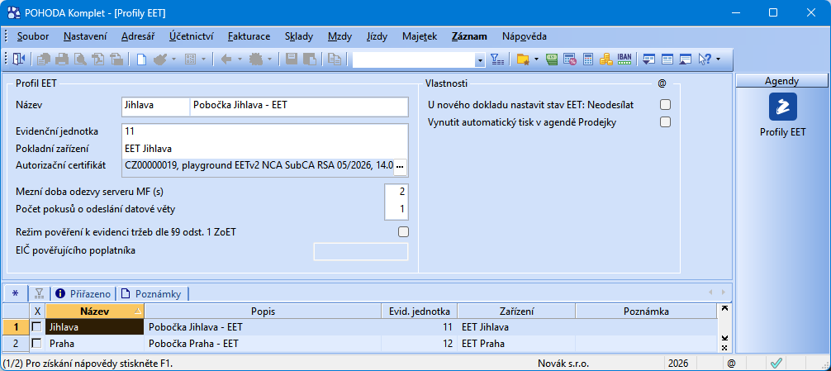Open the calculator toolbar icon
This screenshot has height=371, width=831.
(x=588, y=59)
